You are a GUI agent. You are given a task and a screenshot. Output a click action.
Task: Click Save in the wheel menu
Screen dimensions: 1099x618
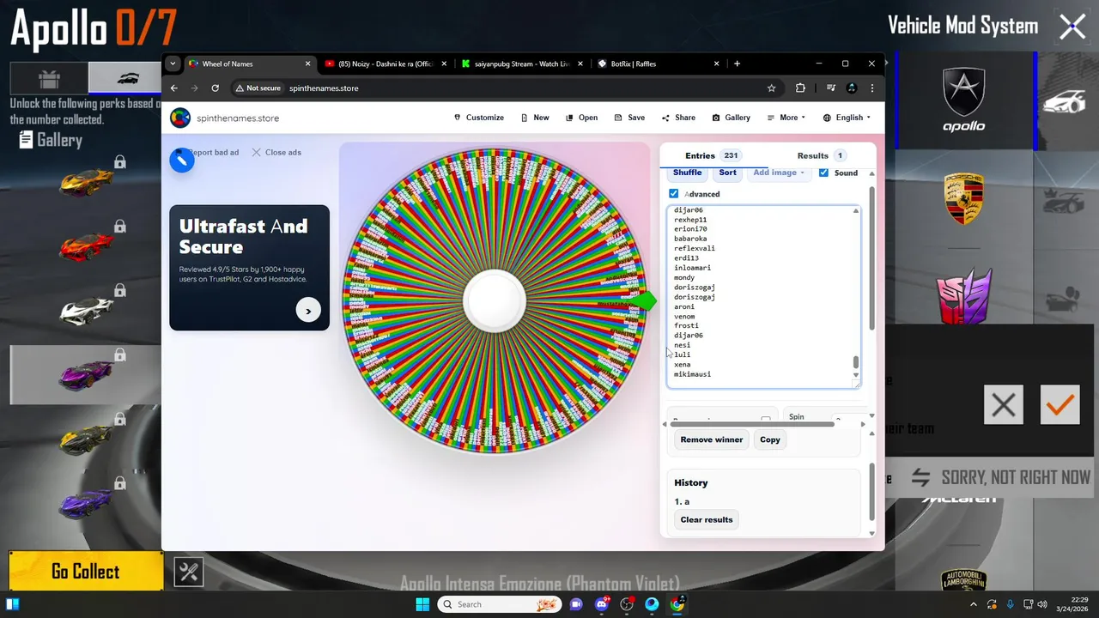(x=629, y=118)
